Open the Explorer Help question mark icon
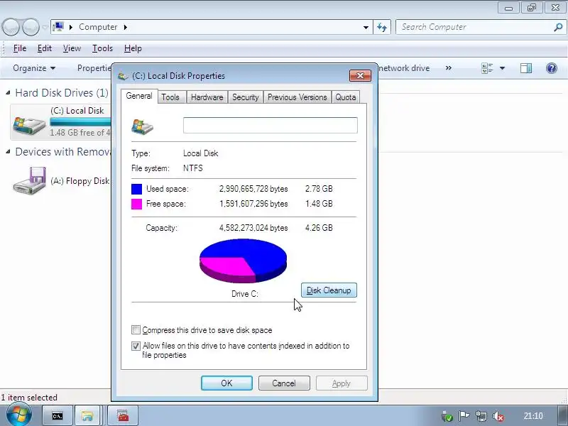This screenshot has width=568, height=426. (x=552, y=68)
